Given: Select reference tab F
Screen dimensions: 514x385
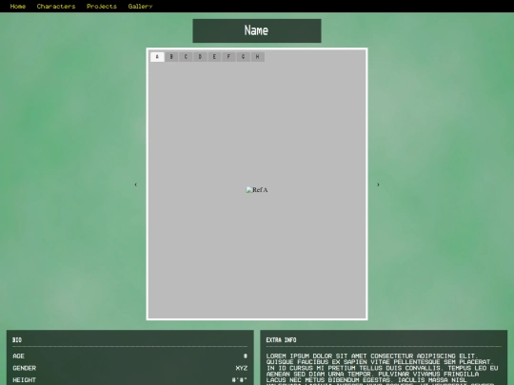Looking at the screenshot, I should (x=228, y=57).
